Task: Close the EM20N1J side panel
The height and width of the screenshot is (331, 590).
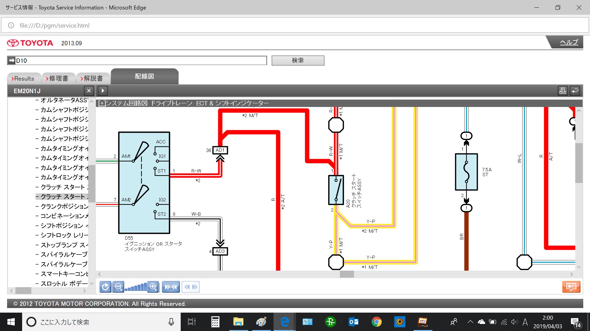Action: [x=89, y=91]
